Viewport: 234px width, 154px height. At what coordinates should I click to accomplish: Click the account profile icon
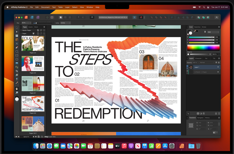coord(216,17)
